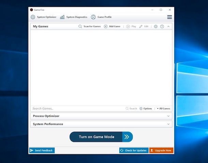
Task: Click Check for Updates button
Action: [x=134, y=150]
